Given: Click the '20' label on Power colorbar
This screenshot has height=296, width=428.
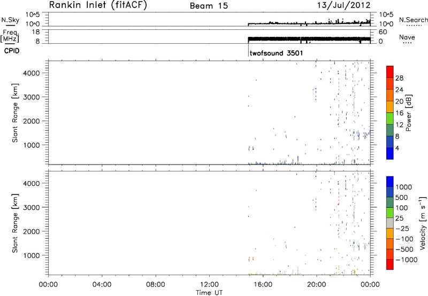Looking at the screenshot, I should point(400,102).
